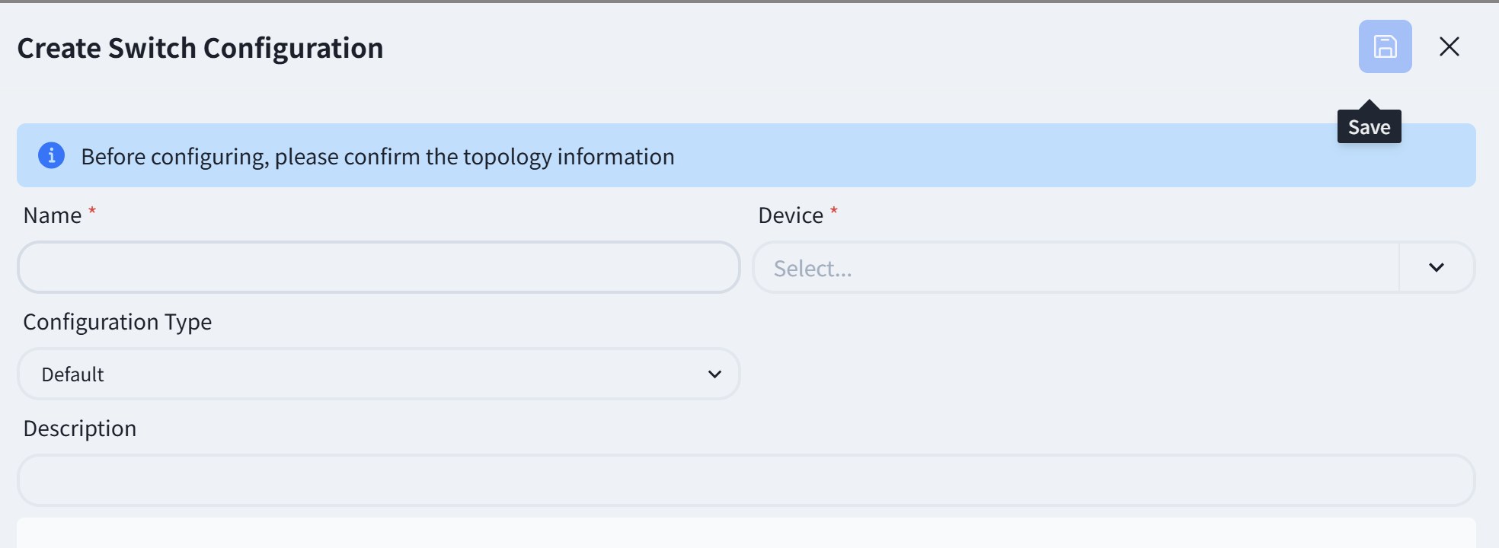
Task: Focus the Name text field
Action: click(379, 267)
